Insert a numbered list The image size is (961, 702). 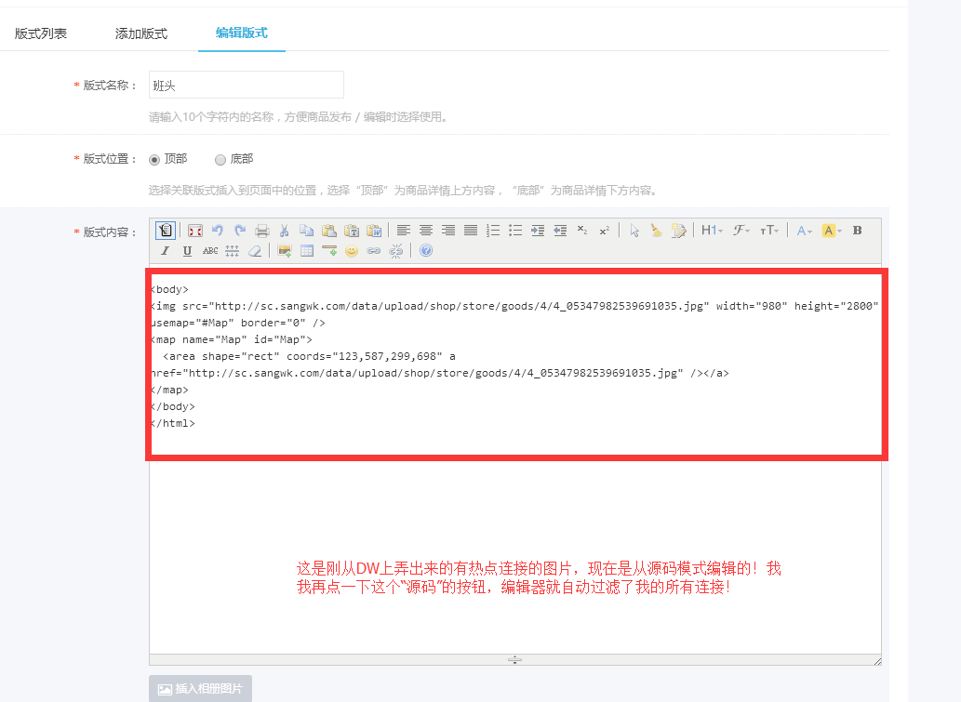tap(493, 231)
